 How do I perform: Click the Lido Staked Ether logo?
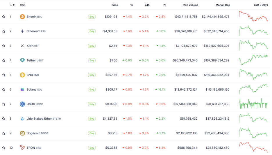point(22,119)
